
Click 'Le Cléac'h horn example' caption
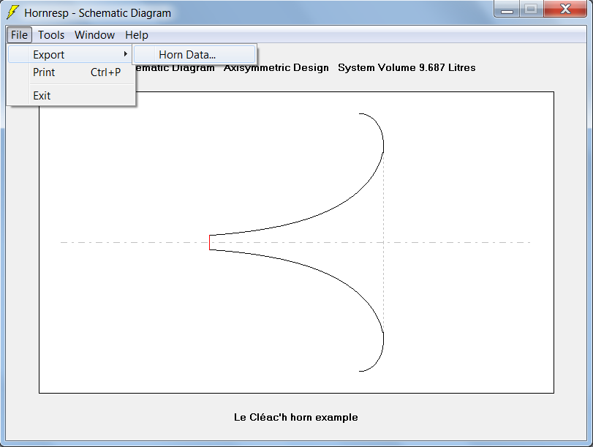pos(295,417)
